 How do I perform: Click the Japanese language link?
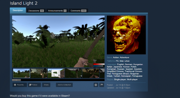click(118, 67)
